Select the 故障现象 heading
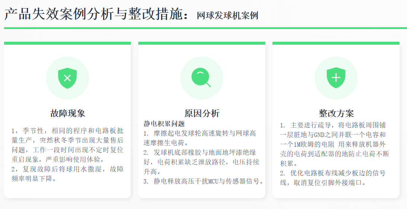 (67, 113)
